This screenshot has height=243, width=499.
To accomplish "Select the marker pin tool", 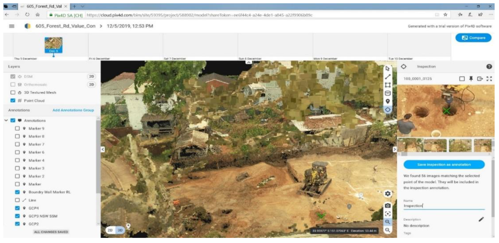I will point(388,101).
